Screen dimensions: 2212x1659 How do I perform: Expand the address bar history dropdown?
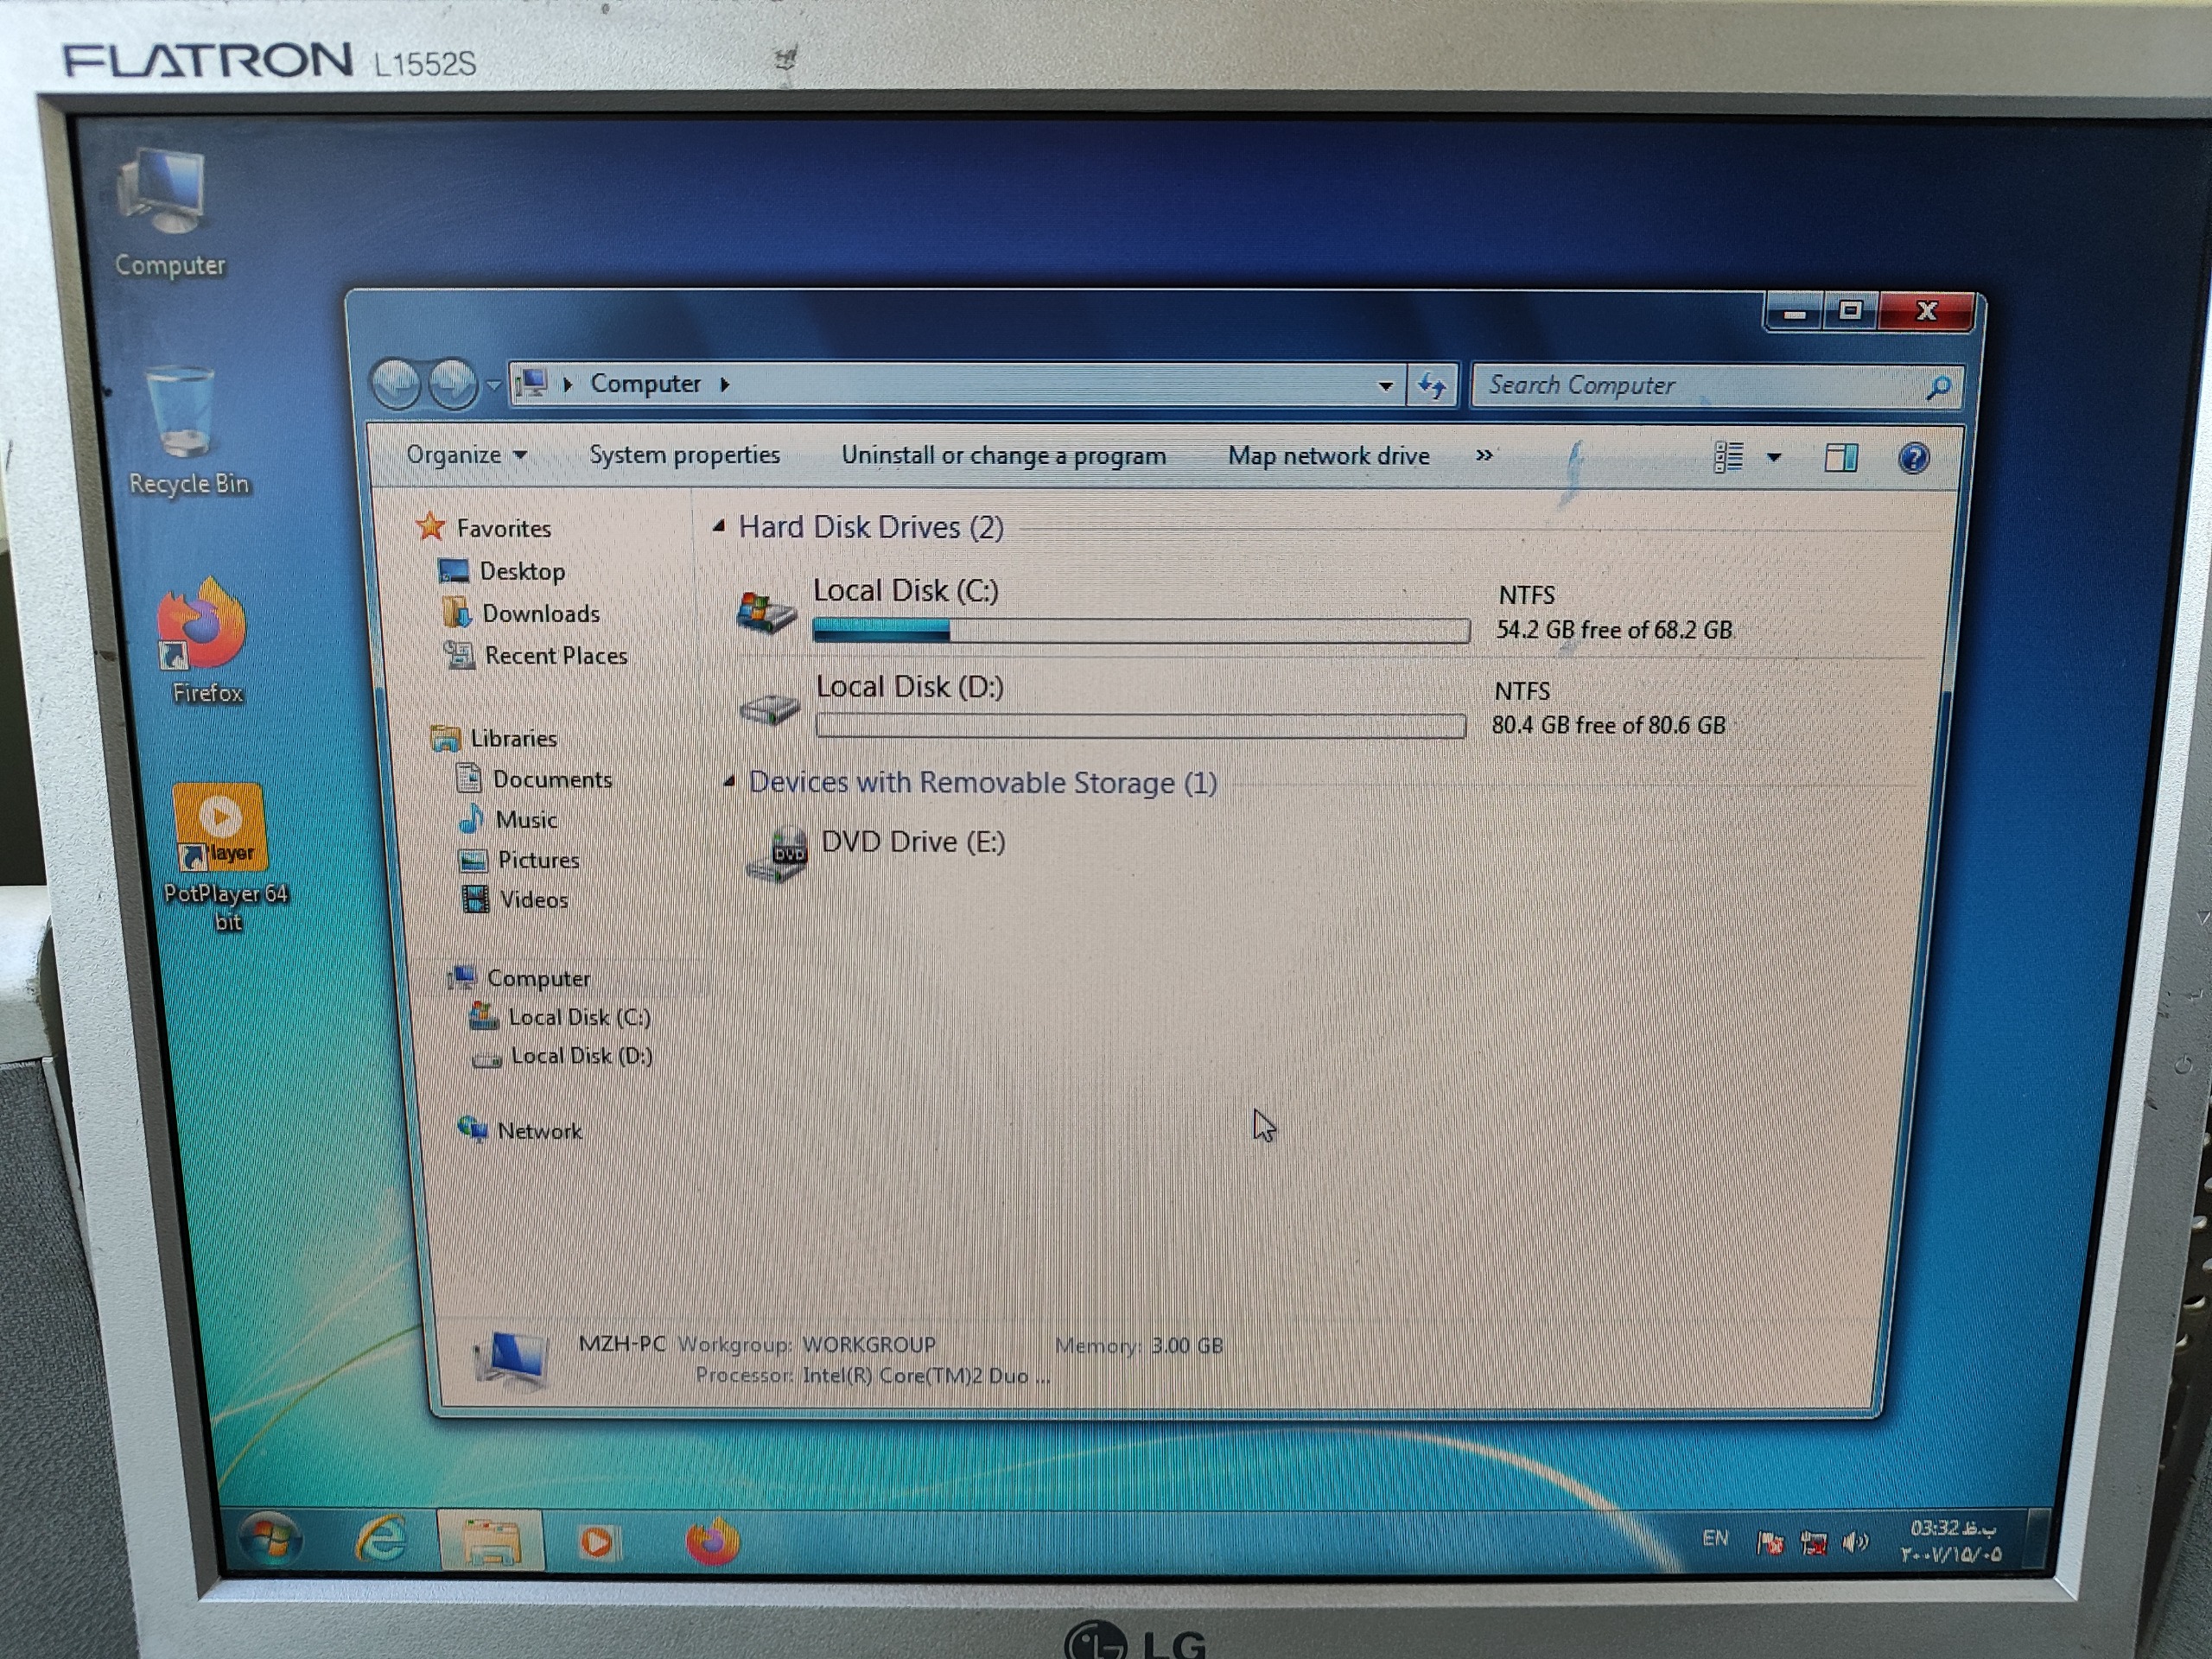click(x=1385, y=386)
